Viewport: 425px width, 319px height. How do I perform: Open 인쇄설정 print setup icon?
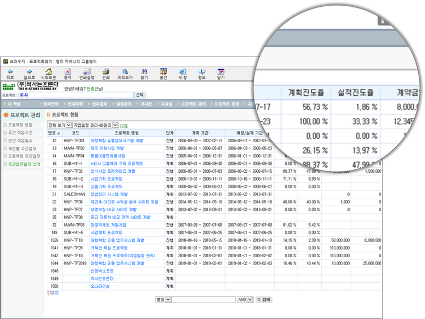pos(87,71)
